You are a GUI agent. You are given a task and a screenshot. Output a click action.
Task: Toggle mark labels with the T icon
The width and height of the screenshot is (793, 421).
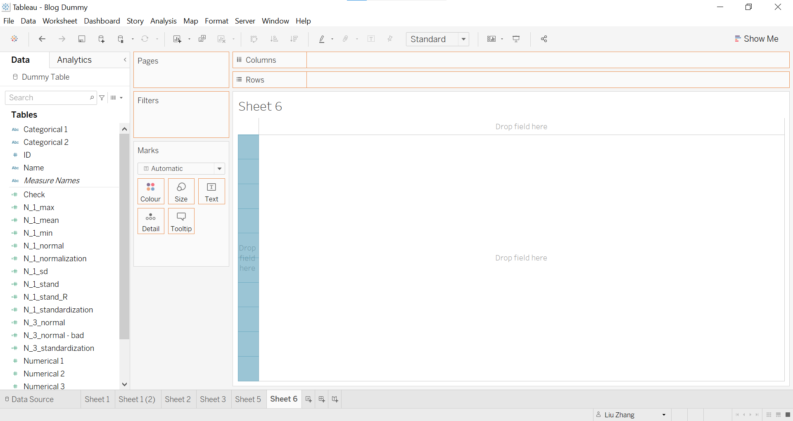(371, 39)
